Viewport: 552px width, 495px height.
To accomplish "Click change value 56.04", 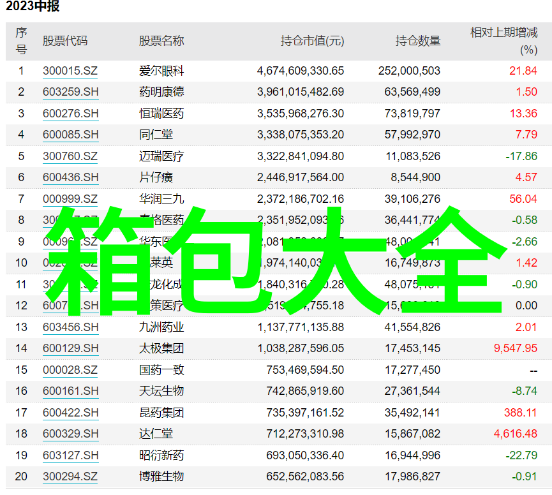I will pos(523,199).
